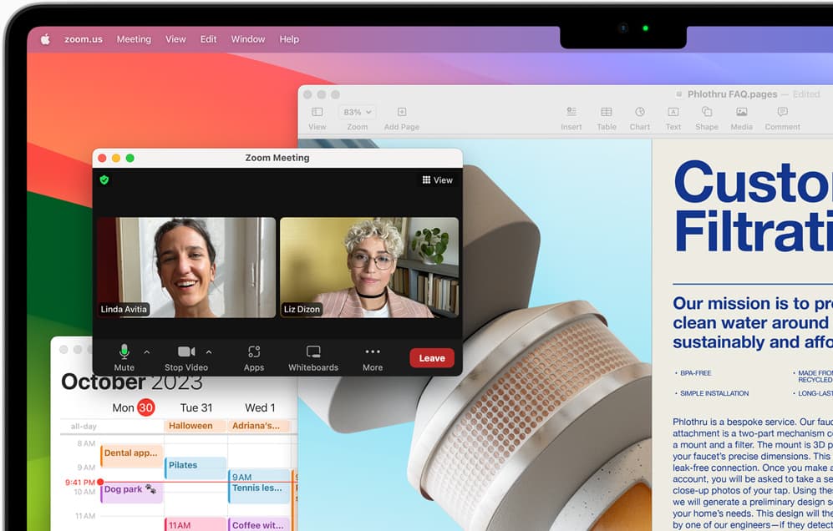Click the Custom Filtration headline in Pages
Image resolution: width=833 pixels, height=531 pixels.
[753, 206]
